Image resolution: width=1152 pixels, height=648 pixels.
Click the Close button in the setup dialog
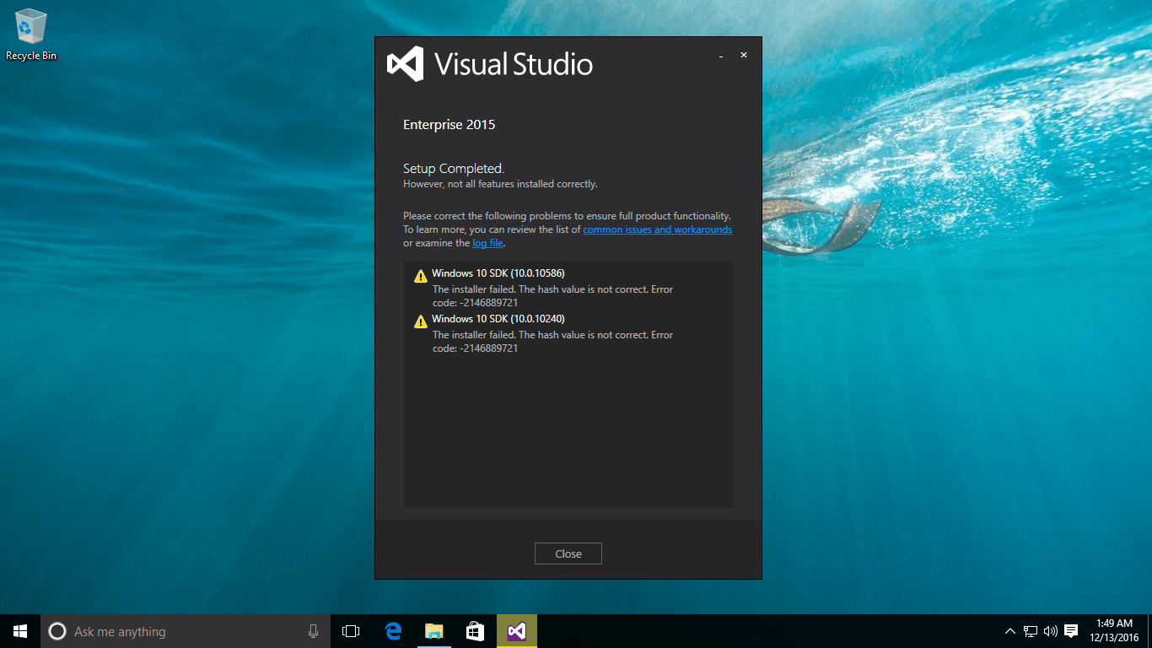click(x=568, y=553)
